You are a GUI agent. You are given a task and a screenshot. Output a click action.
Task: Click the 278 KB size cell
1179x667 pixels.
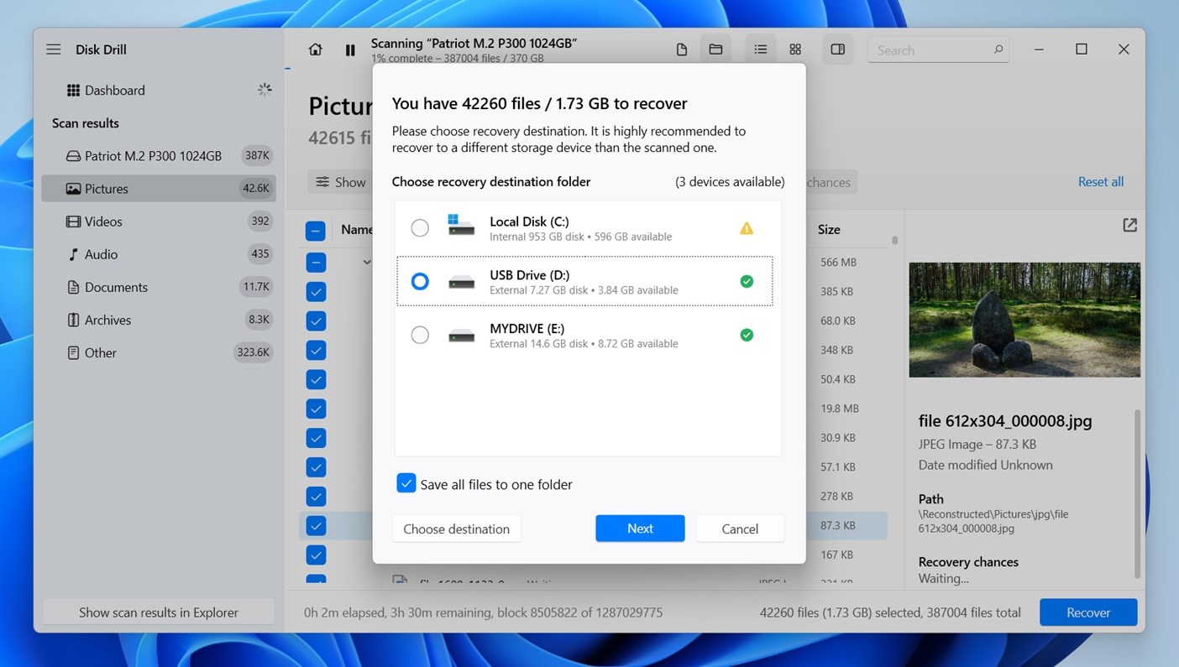tap(837, 496)
